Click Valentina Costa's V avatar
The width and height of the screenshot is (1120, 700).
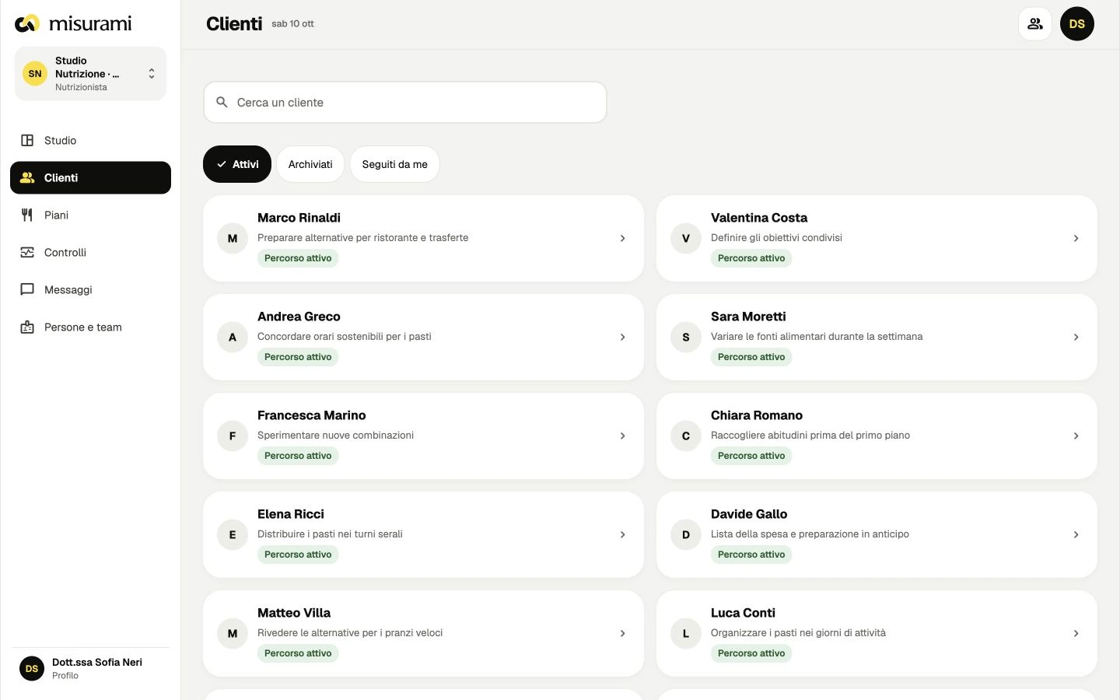(x=686, y=239)
